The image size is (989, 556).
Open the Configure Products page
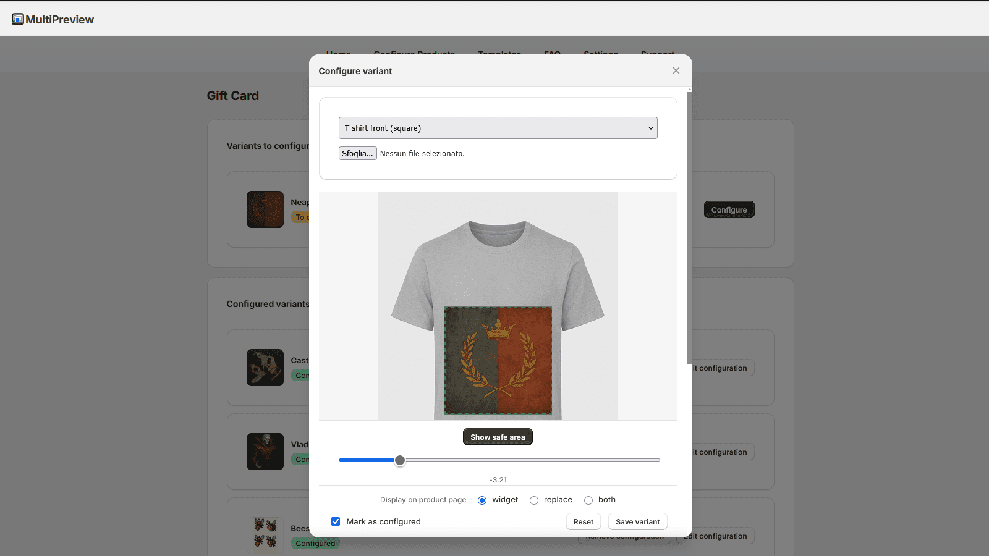click(x=414, y=54)
